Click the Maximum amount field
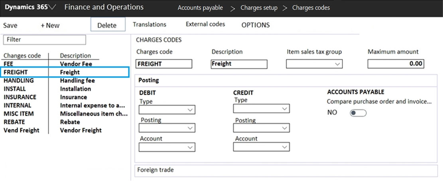 coord(396,64)
